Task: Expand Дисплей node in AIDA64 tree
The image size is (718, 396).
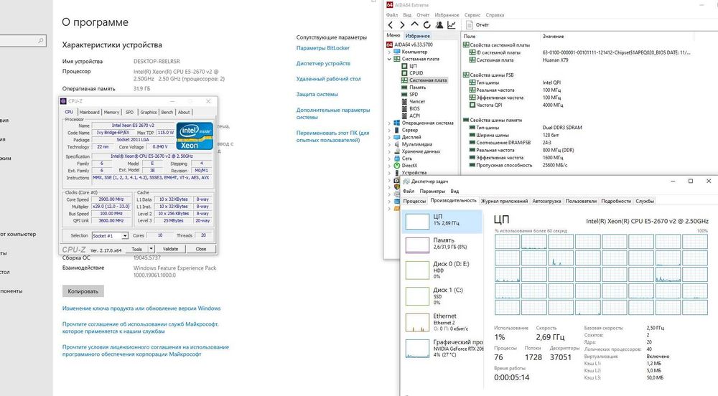Action: (389, 137)
